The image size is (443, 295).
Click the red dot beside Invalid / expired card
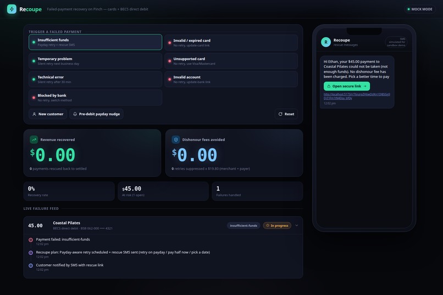[x=169, y=43]
